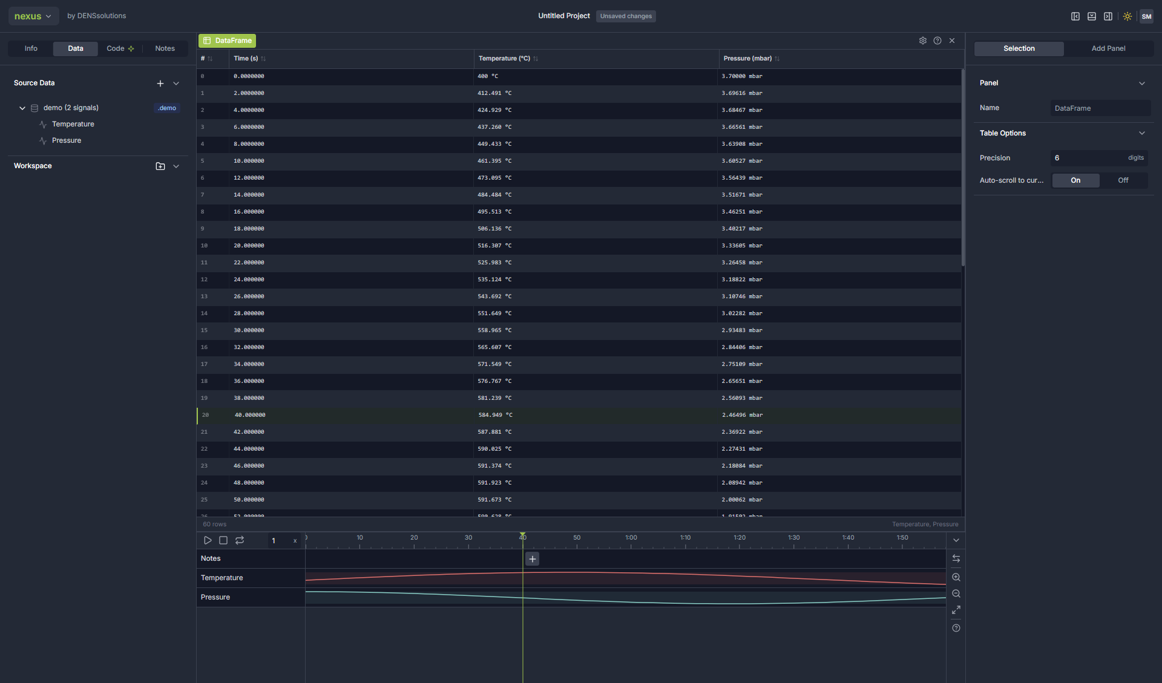The image size is (1162, 683).
Task: Add a note at the cursor
Action: click(x=533, y=559)
